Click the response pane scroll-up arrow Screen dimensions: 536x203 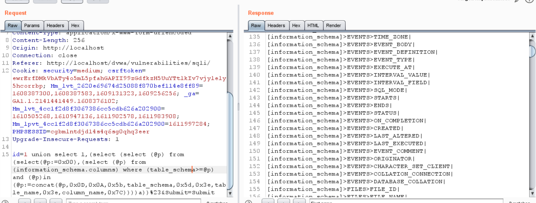[533, 36]
